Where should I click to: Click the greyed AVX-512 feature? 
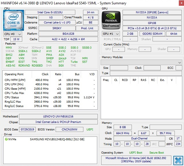click(x=76, y=51)
